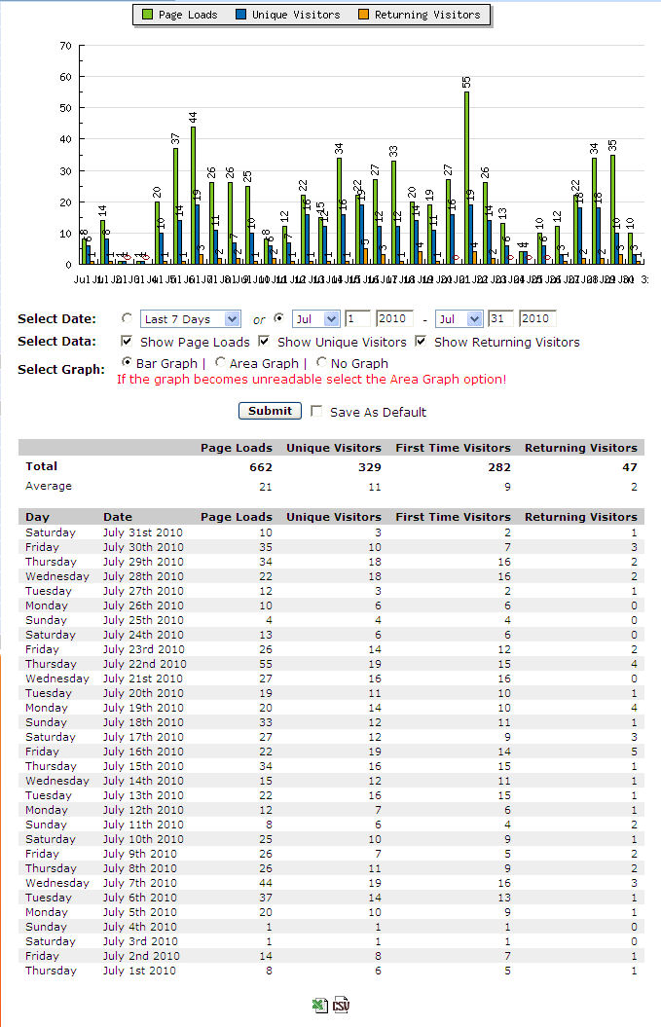Click the end year 2010 field

coord(537,319)
